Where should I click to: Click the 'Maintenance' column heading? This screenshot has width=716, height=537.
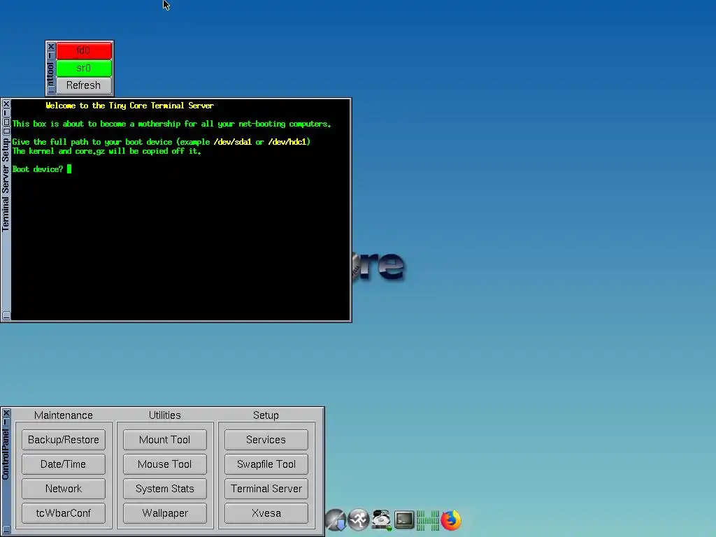(x=64, y=415)
